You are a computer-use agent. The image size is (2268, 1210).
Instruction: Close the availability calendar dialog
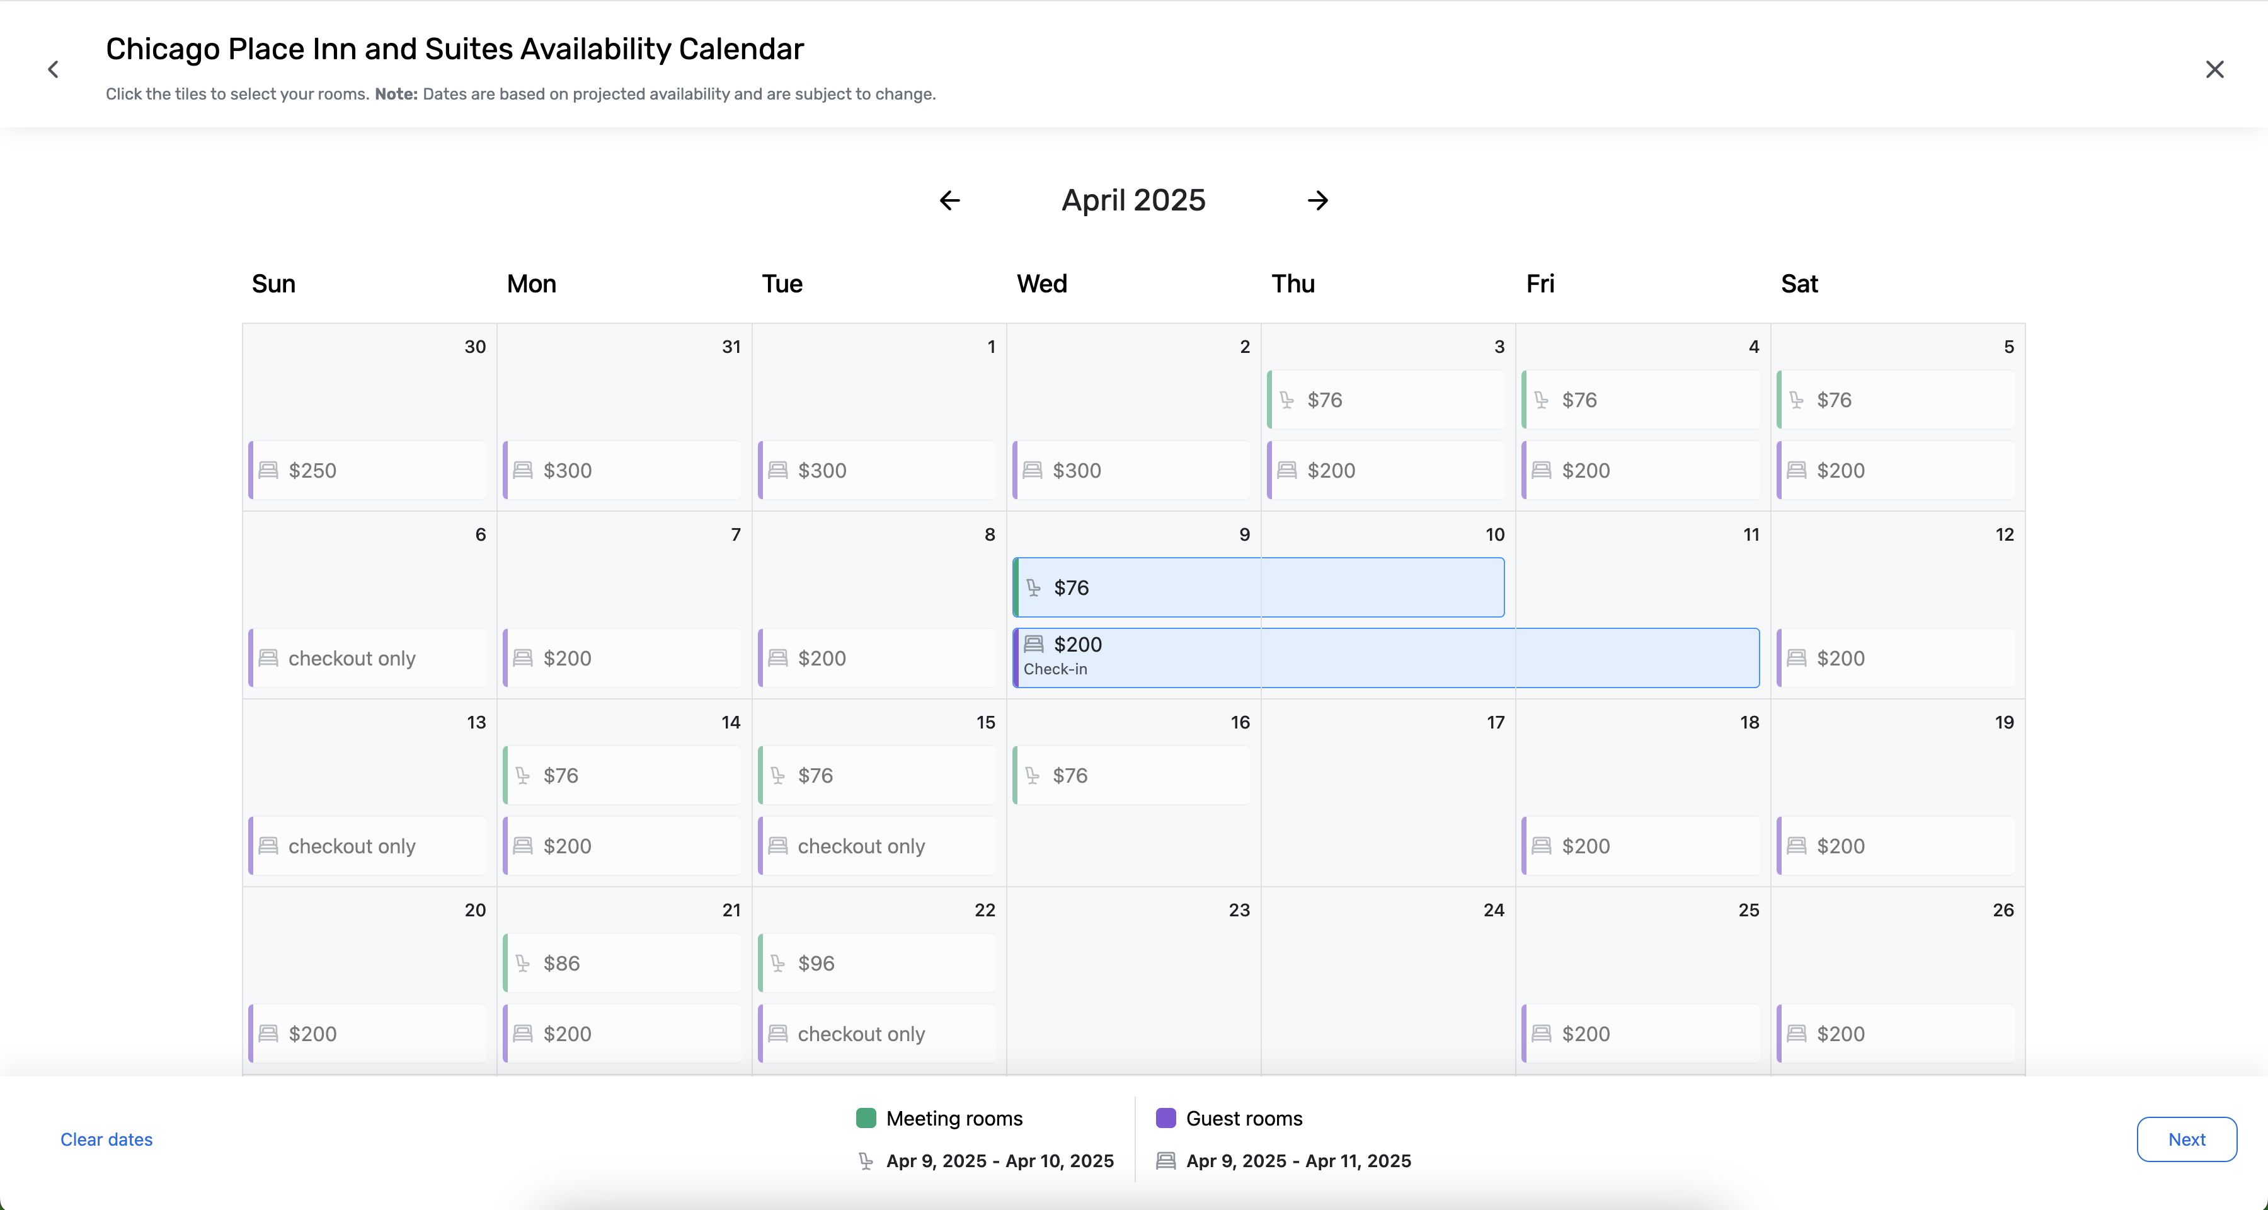pos(2214,69)
